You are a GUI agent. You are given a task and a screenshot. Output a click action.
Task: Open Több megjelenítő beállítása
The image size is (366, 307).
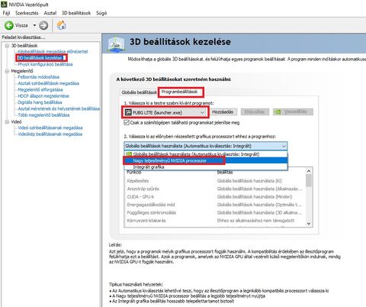tap(43, 115)
